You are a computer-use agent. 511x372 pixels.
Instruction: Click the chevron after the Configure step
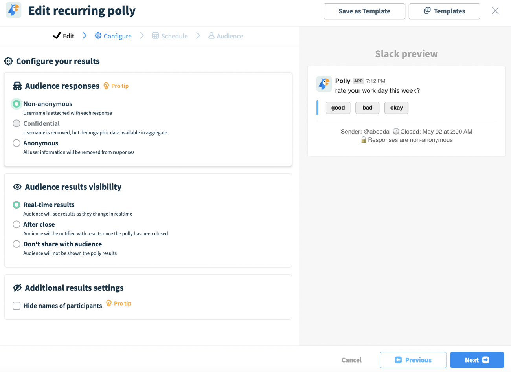[x=142, y=36]
